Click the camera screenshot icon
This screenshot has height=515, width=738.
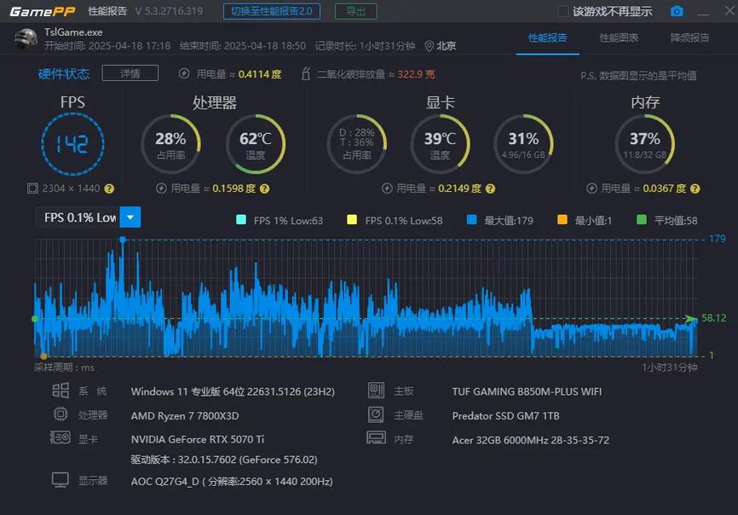click(677, 11)
